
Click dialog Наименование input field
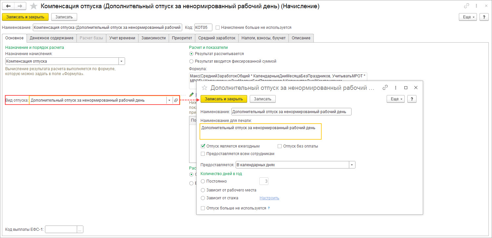coord(291,112)
